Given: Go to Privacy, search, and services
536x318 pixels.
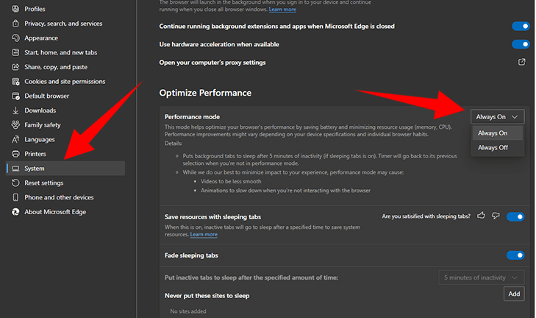Looking at the screenshot, I should click(65, 24).
